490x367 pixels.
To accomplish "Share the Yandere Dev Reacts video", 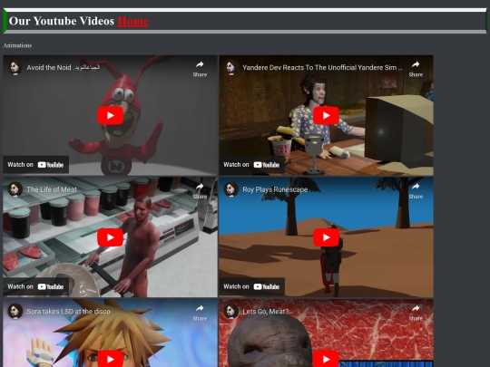I will (x=416, y=69).
